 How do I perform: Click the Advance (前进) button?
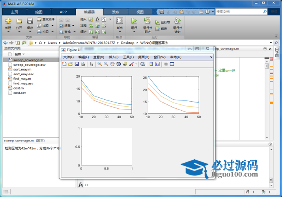[x=161, y=28]
